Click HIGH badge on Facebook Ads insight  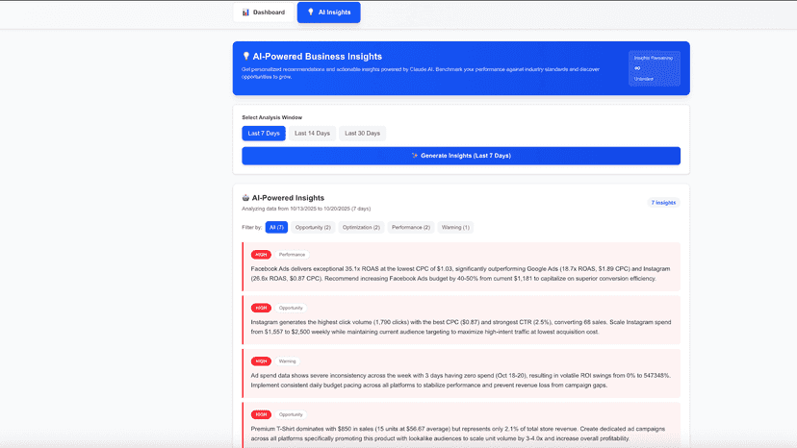(261, 255)
